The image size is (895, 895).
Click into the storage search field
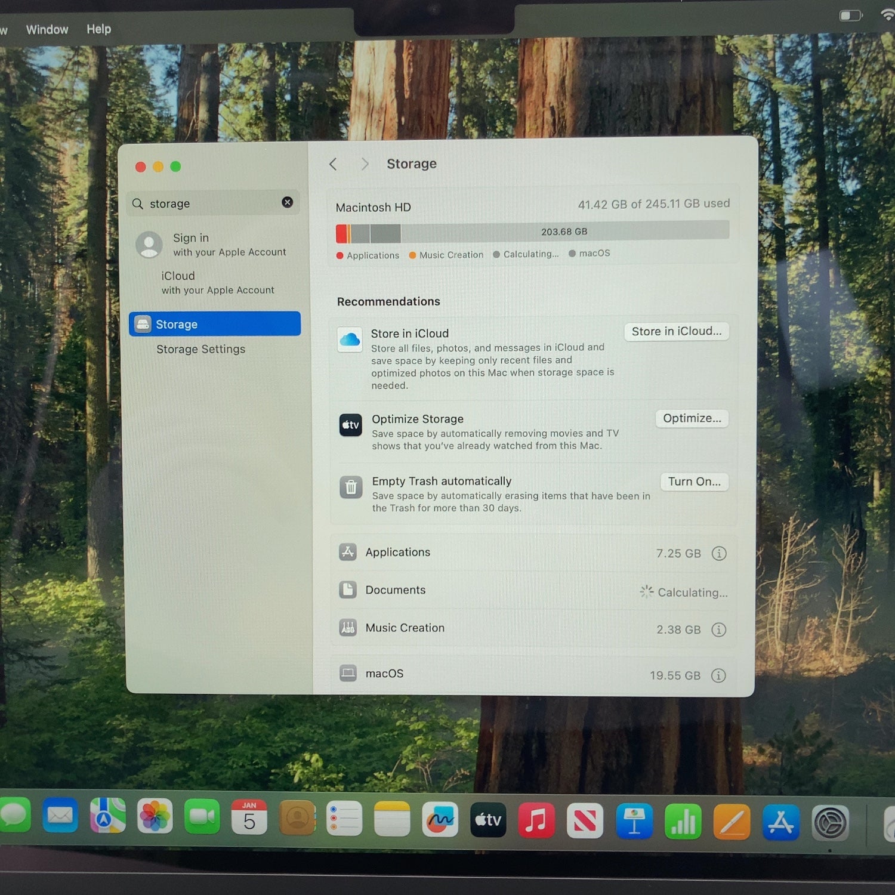click(x=209, y=203)
